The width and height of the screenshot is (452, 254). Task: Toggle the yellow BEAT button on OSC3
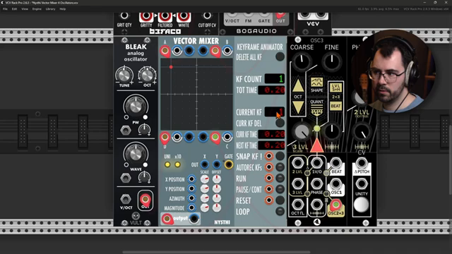(x=336, y=106)
